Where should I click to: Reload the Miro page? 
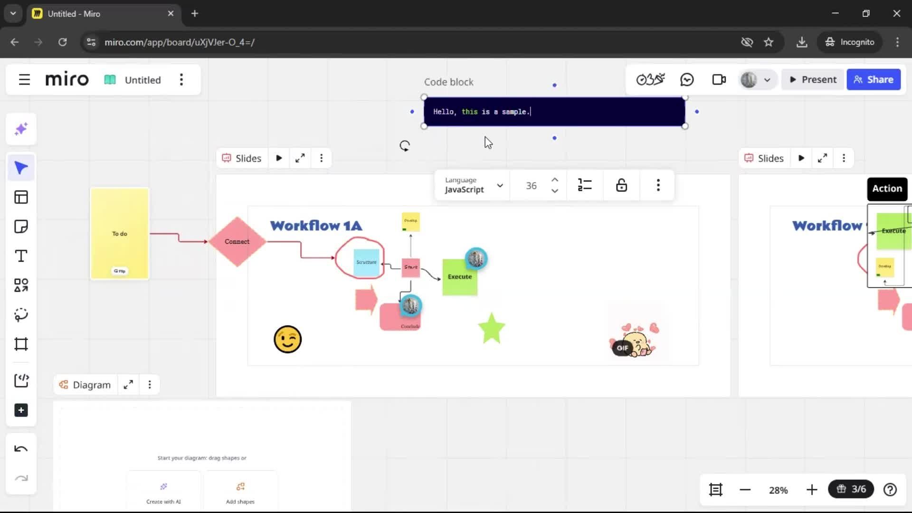(x=62, y=42)
